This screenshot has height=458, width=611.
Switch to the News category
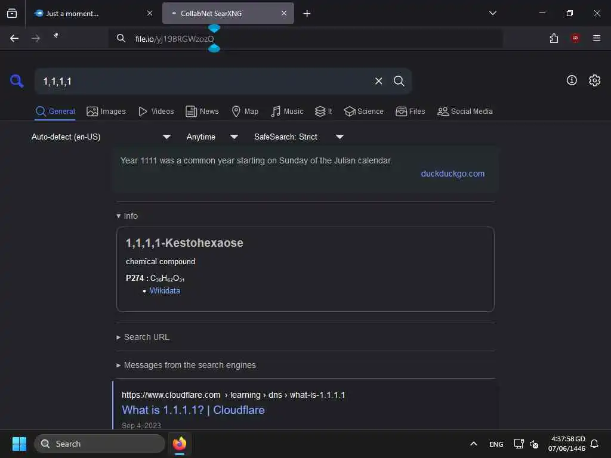point(202,112)
